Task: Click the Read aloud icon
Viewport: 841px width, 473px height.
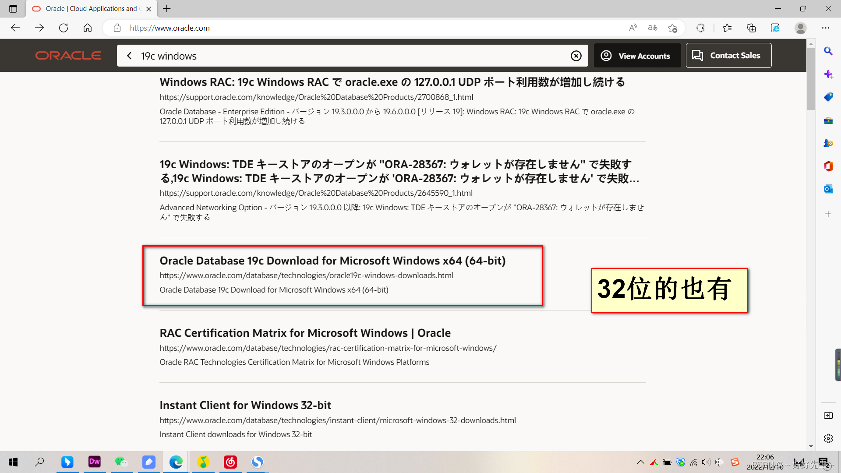Action: (x=633, y=28)
